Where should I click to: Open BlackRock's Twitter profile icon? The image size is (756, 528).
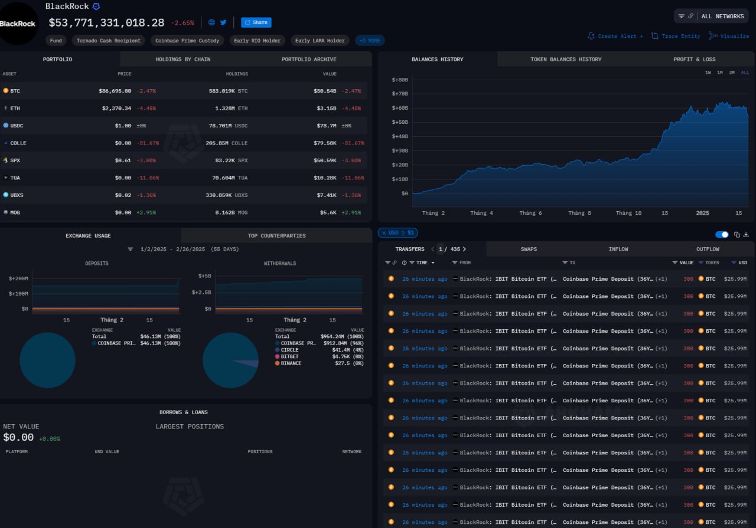pyautogui.click(x=223, y=22)
